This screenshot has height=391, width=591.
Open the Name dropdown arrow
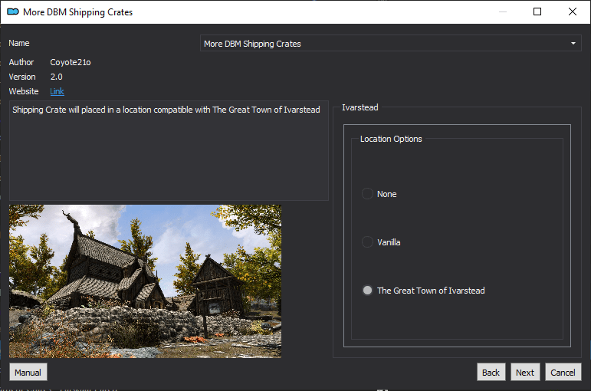click(x=573, y=44)
